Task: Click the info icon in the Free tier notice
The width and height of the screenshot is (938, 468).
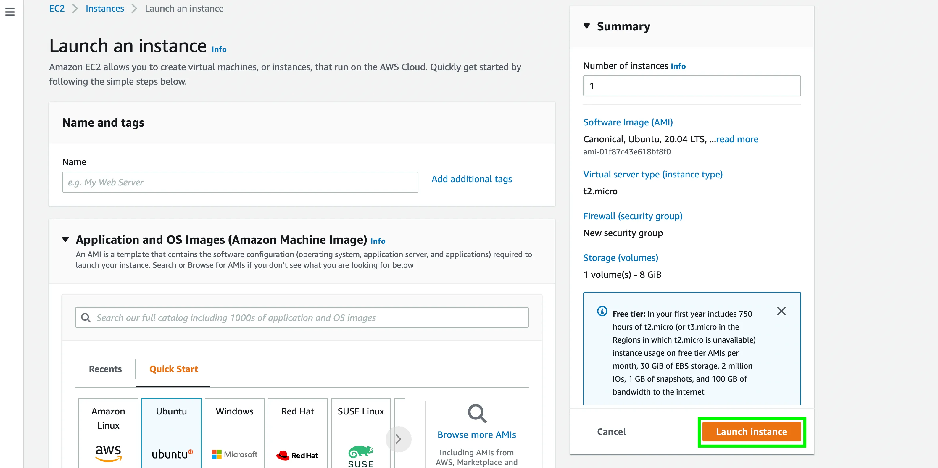Action: pyautogui.click(x=602, y=312)
